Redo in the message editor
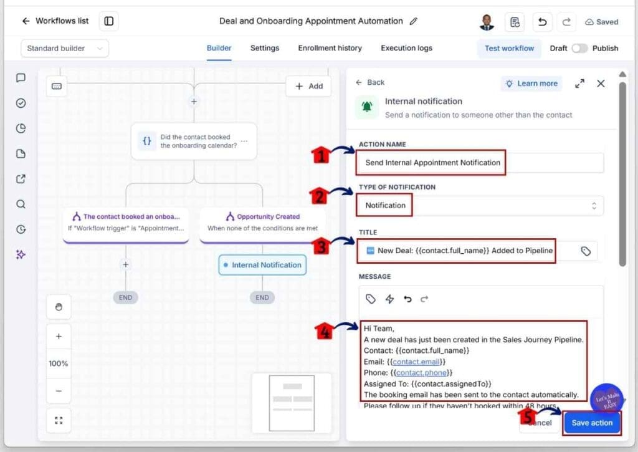The image size is (638, 452). (x=424, y=299)
